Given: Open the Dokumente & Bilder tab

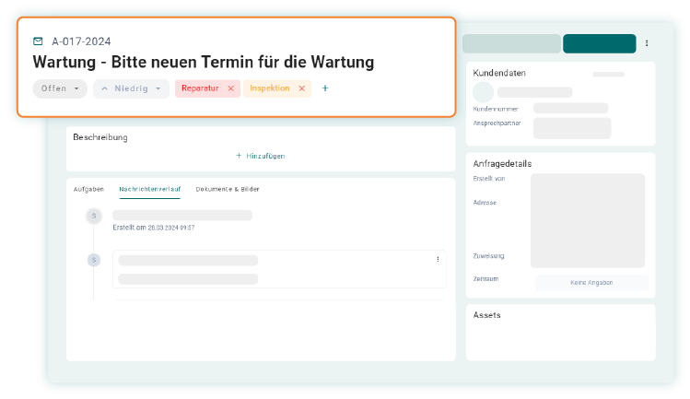Looking at the screenshot, I should tap(228, 189).
